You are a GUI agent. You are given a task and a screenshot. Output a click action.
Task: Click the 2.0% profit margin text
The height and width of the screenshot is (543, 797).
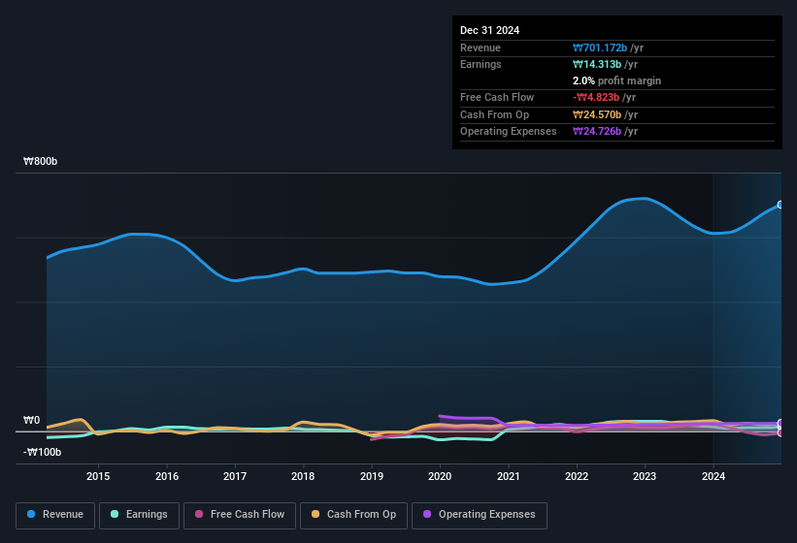616,80
